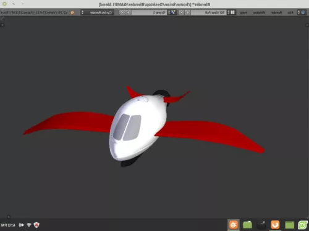
Task: Open the Render menu
Action: click(276, 13)
